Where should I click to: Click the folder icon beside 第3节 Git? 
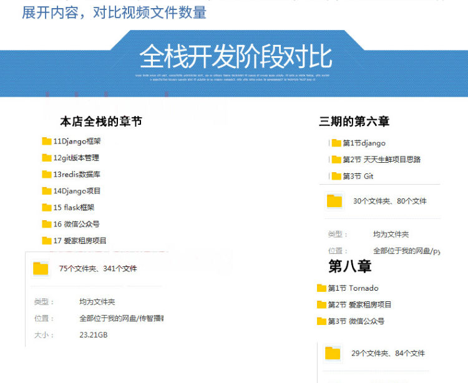click(336, 177)
